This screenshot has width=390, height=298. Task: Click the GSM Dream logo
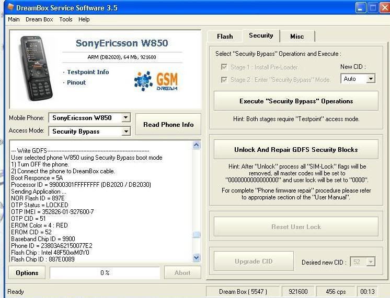tap(156, 81)
